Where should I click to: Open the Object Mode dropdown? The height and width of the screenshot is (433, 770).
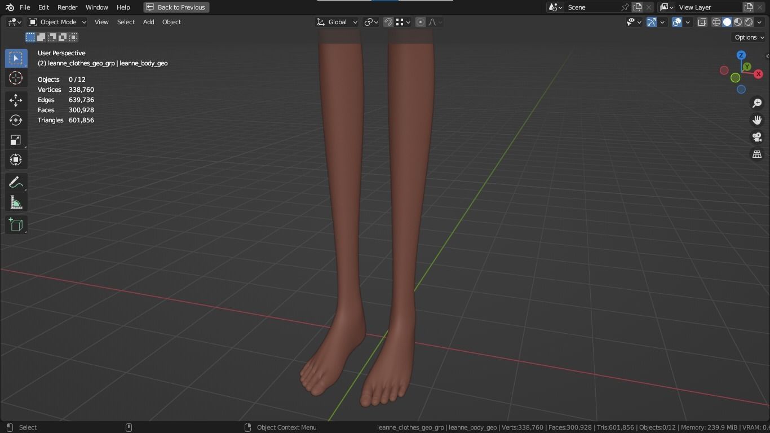click(57, 22)
